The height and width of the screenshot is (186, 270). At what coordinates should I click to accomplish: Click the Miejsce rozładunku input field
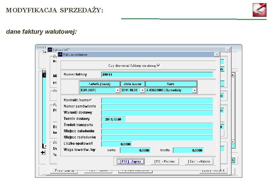click(157, 138)
